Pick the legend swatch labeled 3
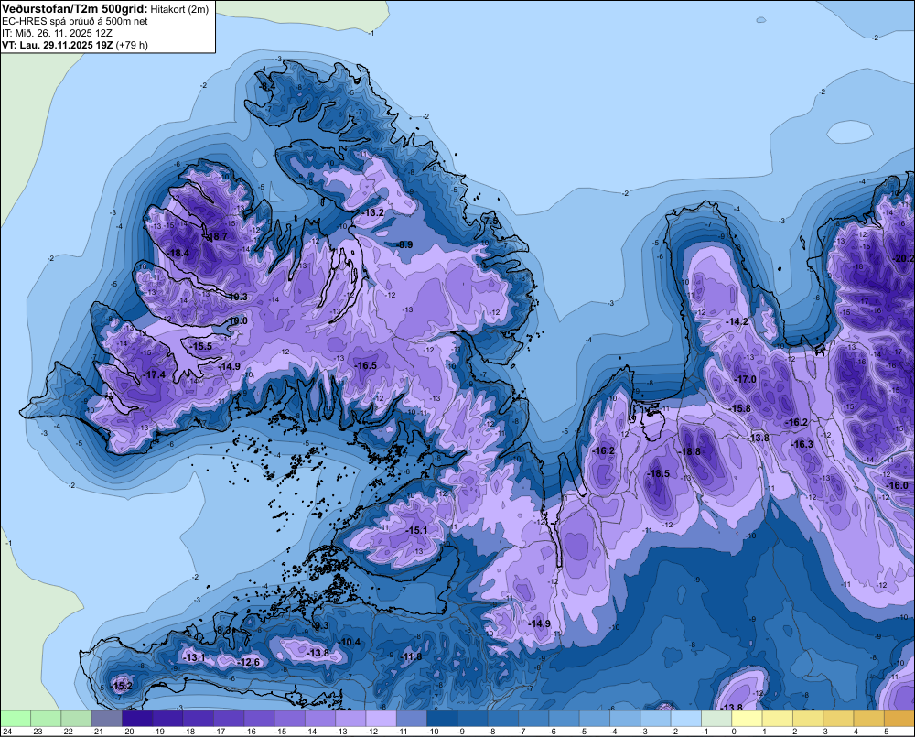915x737 pixels. [x=838, y=718]
